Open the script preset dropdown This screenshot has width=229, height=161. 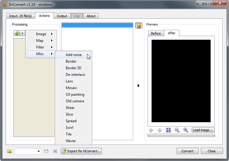39,151
